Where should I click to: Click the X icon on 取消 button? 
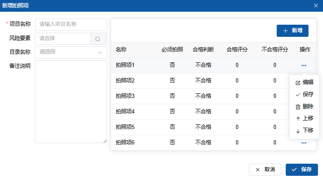pyautogui.click(x=257, y=170)
